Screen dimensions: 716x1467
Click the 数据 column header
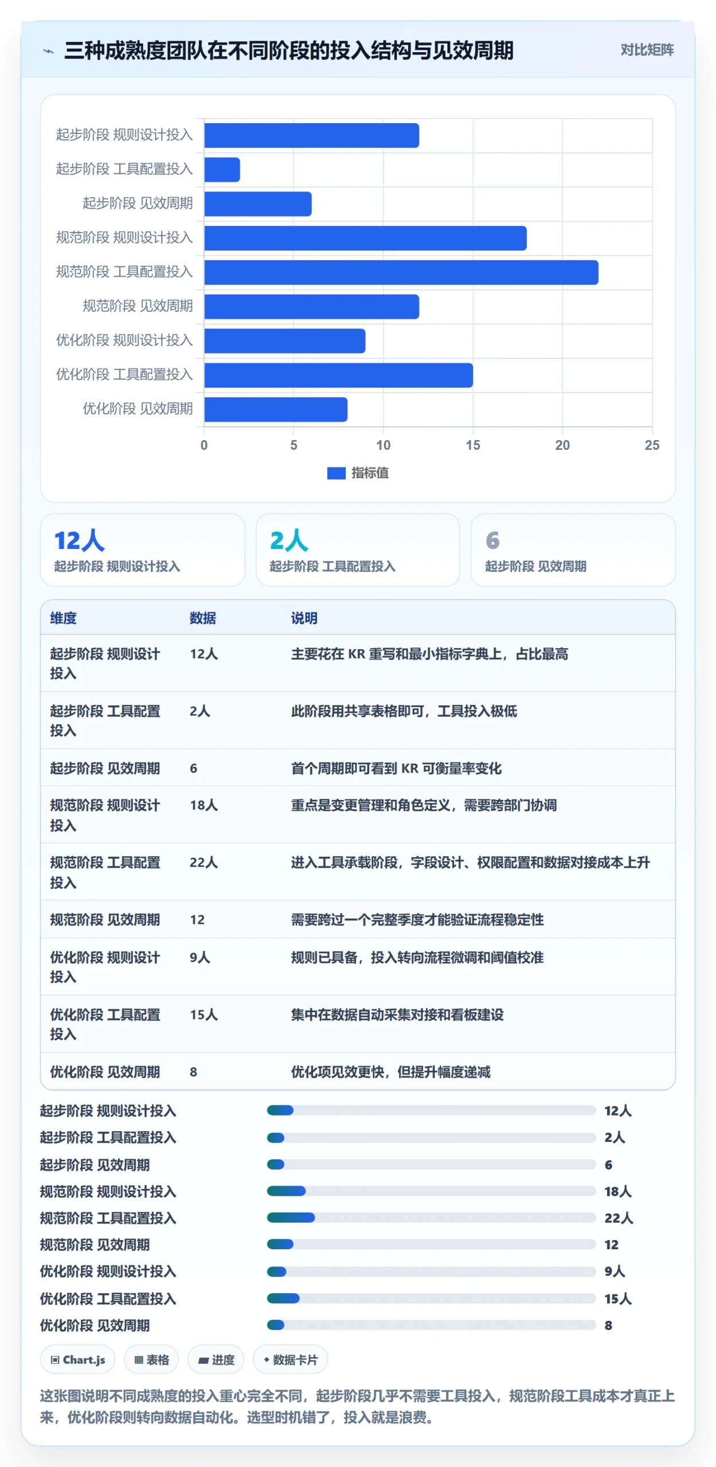pyautogui.click(x=203, y=618)
